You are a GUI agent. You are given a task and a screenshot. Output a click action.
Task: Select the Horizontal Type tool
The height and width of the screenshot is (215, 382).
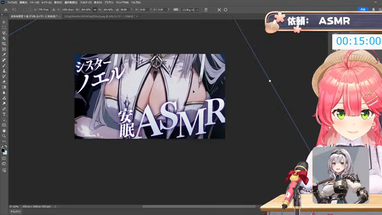click(4, 114)
